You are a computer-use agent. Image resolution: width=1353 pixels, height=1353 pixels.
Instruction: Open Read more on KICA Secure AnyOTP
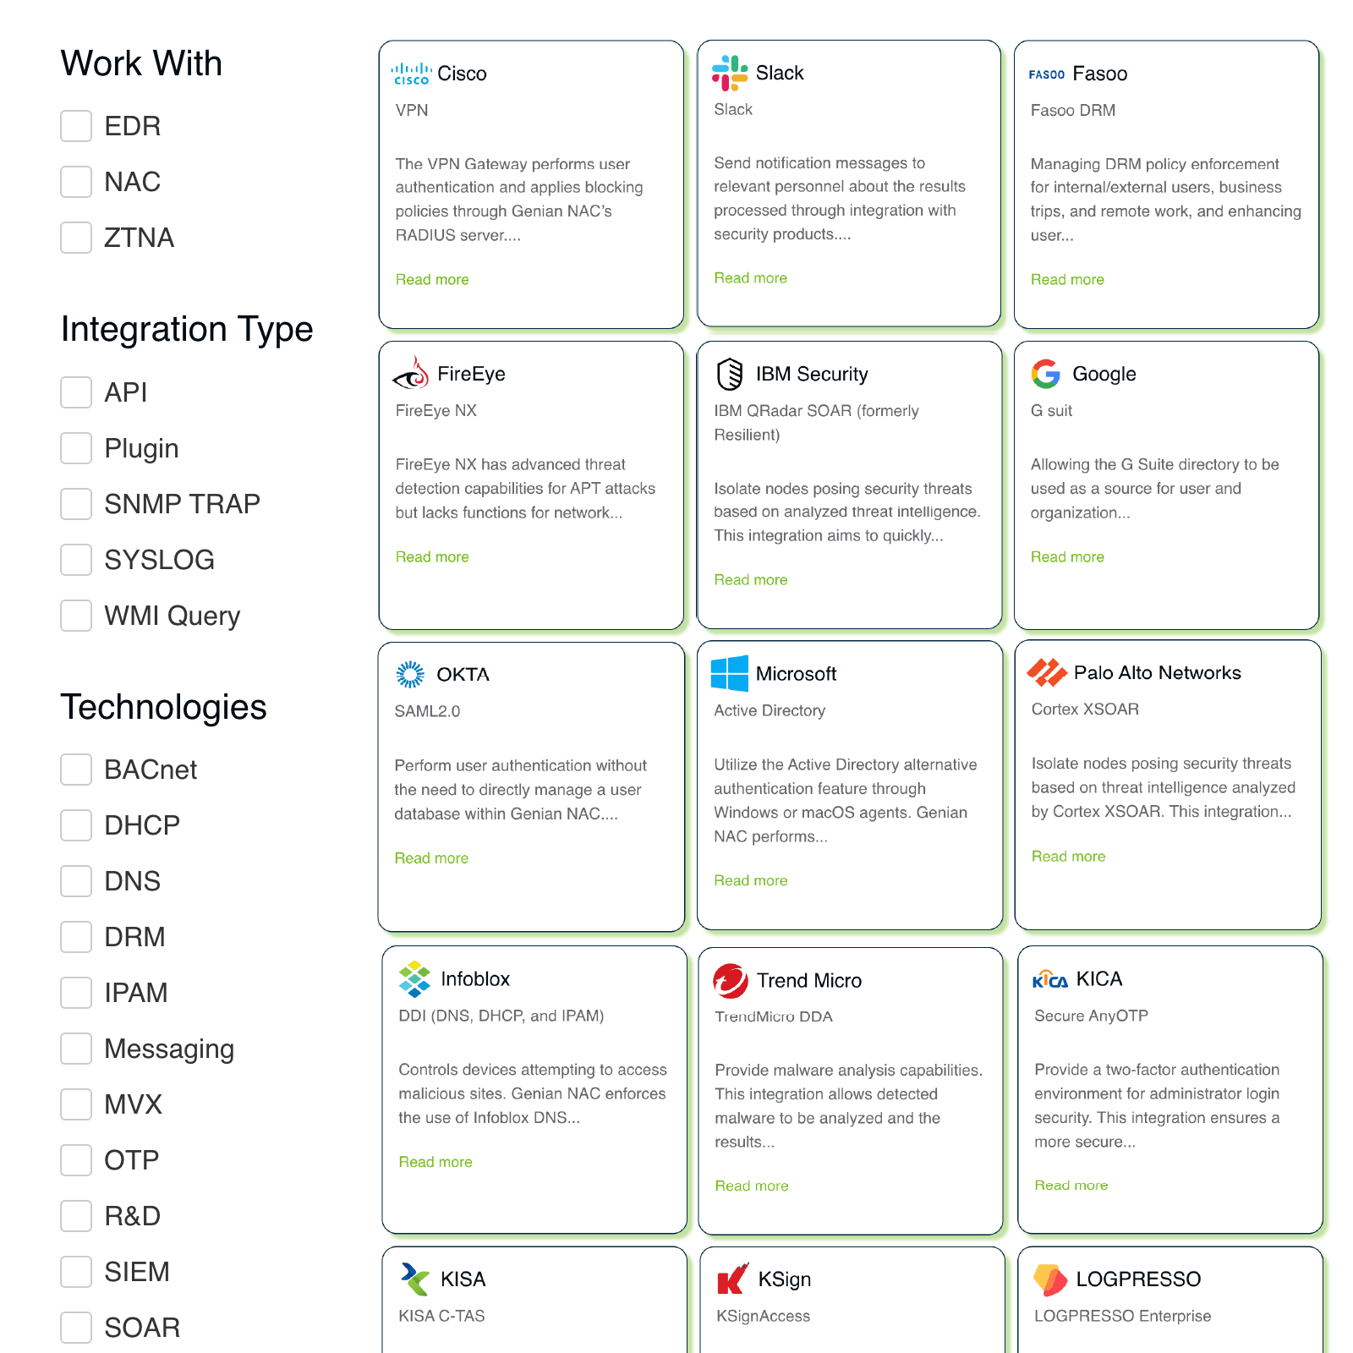pos(1071,1186)
